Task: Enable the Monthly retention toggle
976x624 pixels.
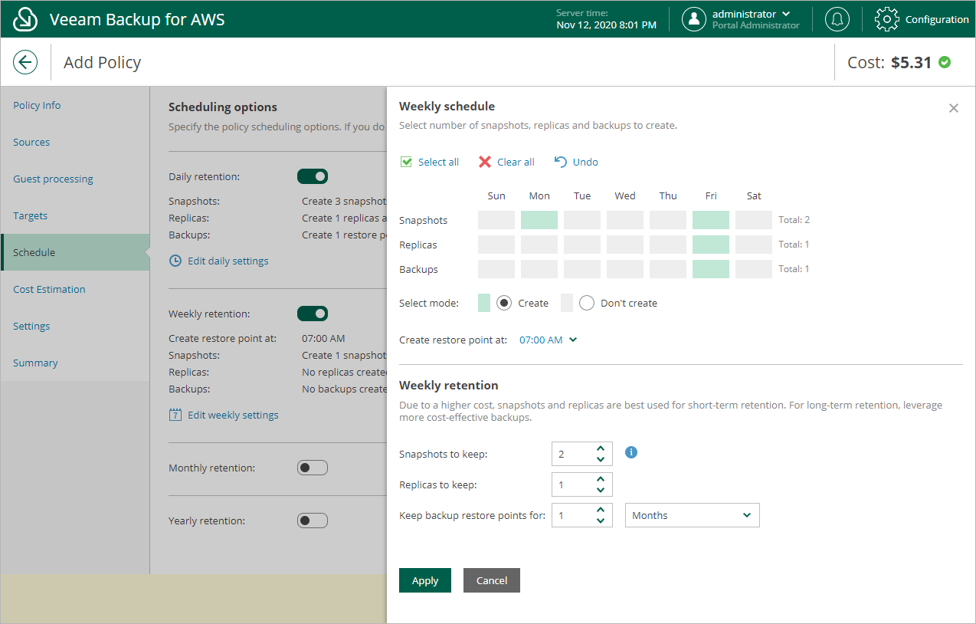Action: tap(313, 468)
